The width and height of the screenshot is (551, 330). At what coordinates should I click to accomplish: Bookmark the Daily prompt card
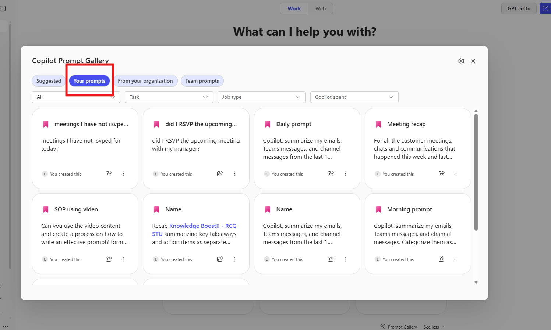(267, 124)
